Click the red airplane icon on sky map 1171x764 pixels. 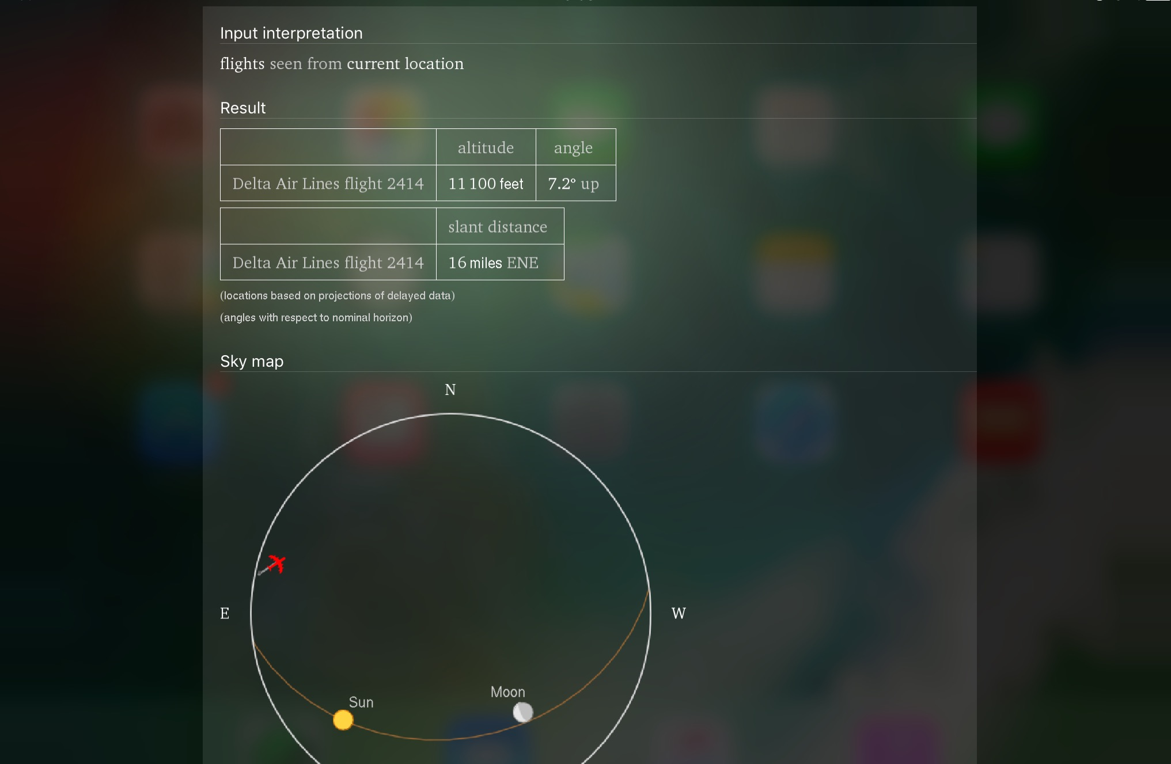pyautogui.click(x=276, y=564)
